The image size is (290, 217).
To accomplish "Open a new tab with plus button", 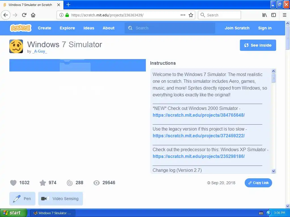I will [x=68, y=5].
